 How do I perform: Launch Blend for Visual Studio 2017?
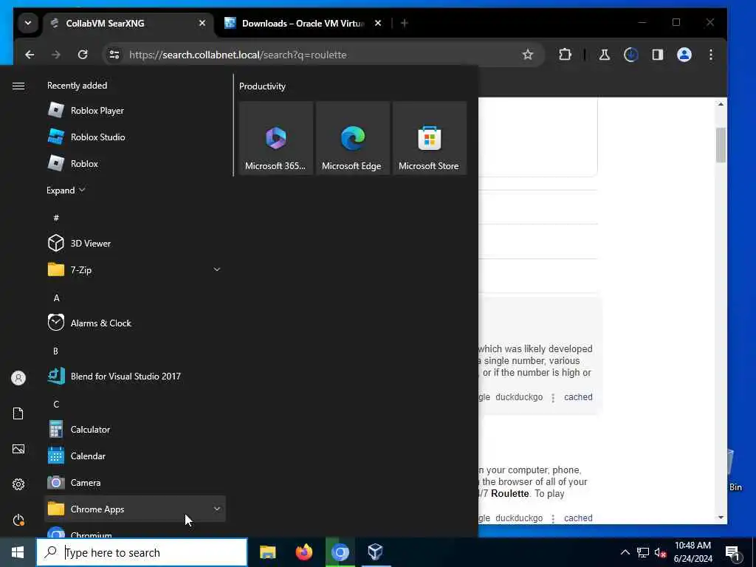point(135,376)
